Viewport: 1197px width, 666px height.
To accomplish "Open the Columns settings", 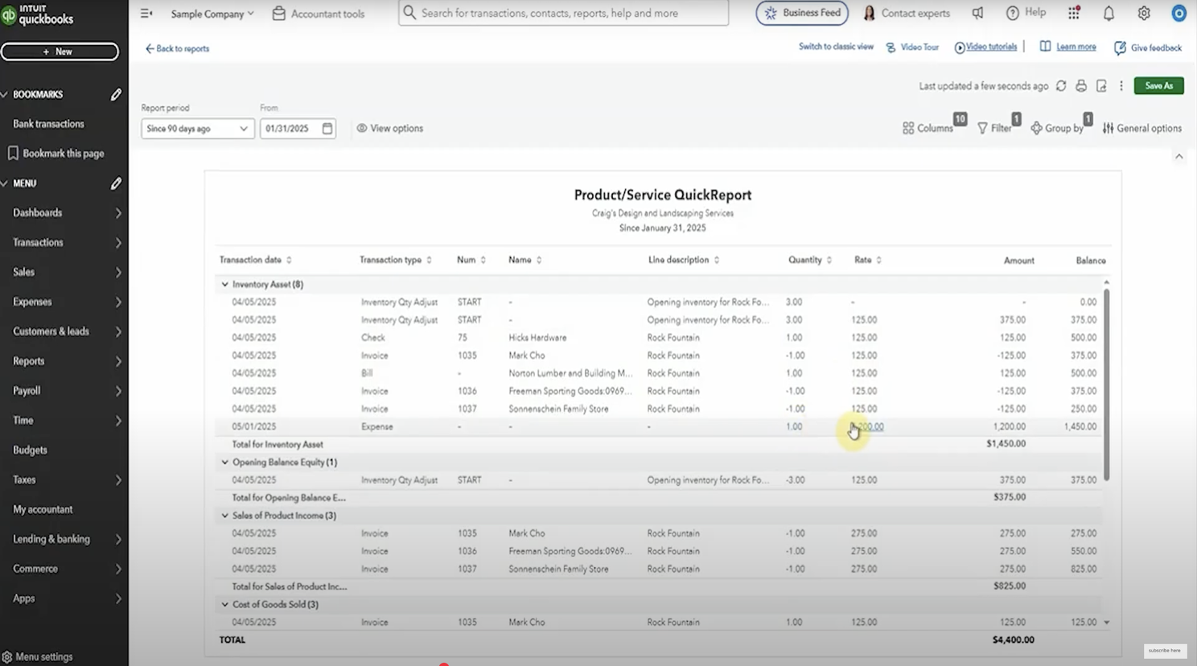I will [x=928, y=128].
